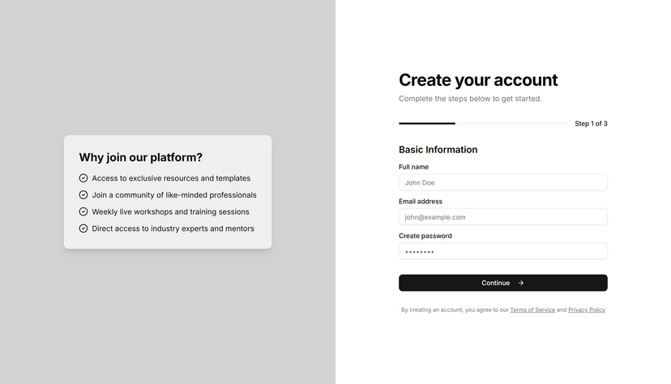Viewport: 671px width, 384px height.
Task: Click the check icon beside weekly live workshops
Action: click(83, 211)
